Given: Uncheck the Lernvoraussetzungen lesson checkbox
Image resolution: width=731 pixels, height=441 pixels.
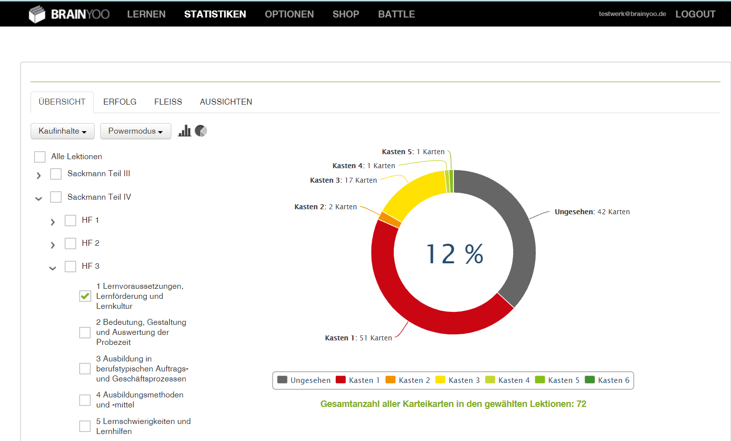Looking at the screenshot, I should 85,296.
